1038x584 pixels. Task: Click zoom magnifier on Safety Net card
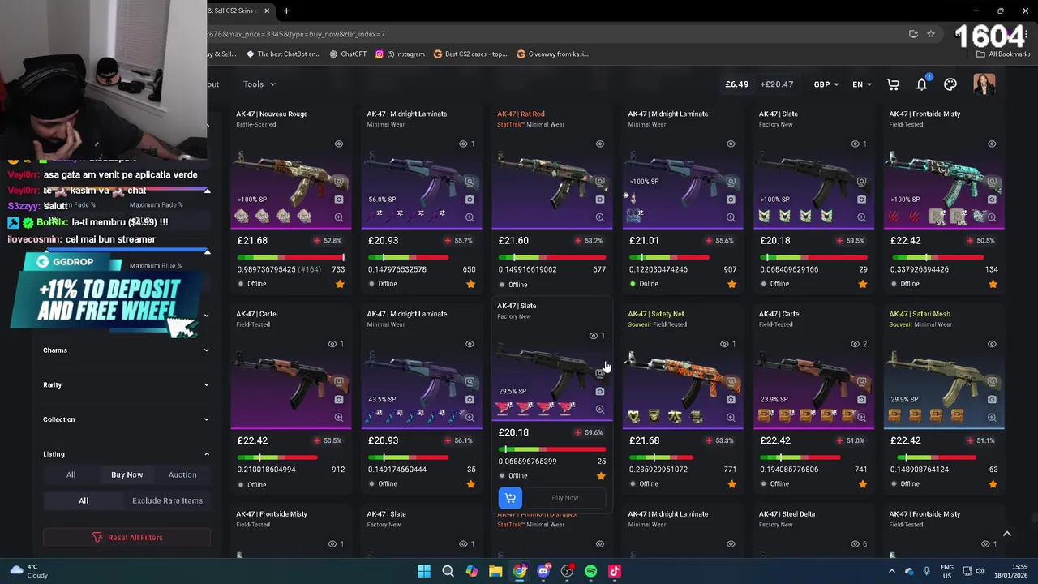coord(731,418)
